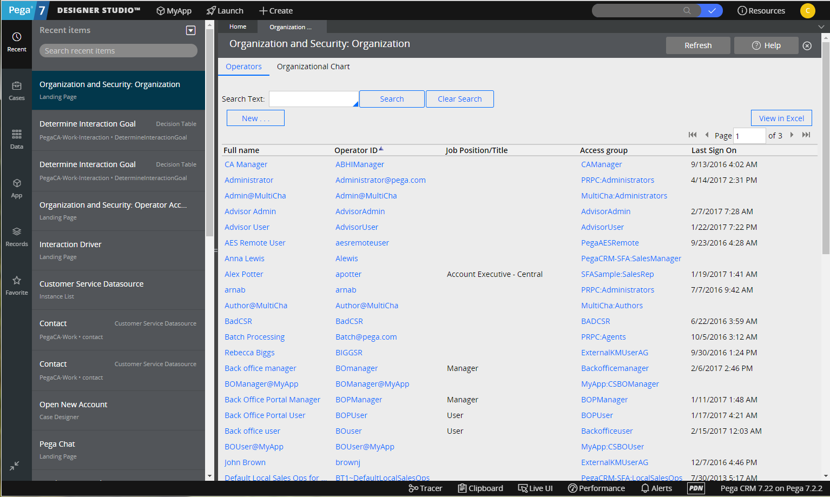Collapse the sidebar with the shrink arrows icon
This screenshot has width=830, height=497.
pyautogui.click(x=15, y=466)
